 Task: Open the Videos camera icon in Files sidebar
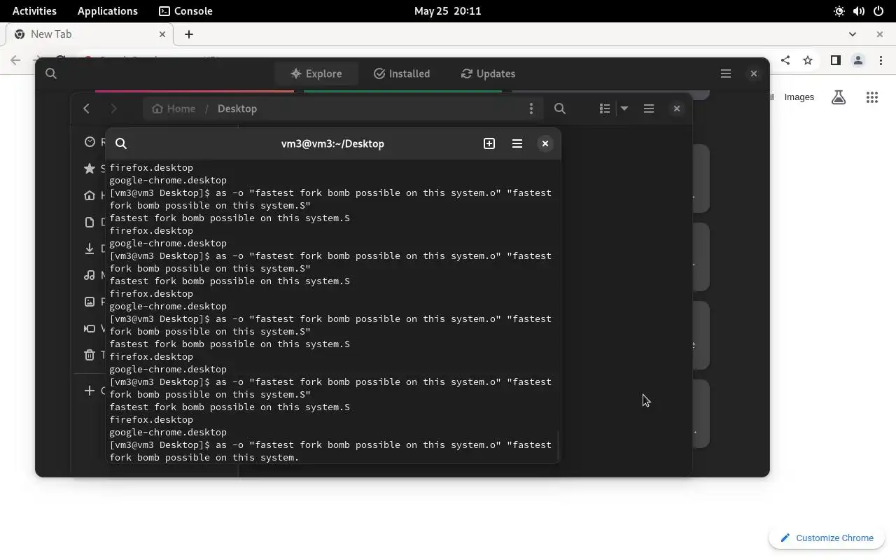click(90, 328)
